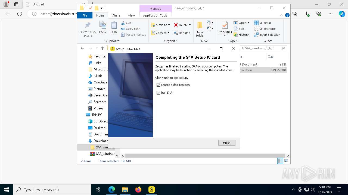This screenshot has height=195, width=348.
Task: Click the Type here to search box
Action: 52,190
